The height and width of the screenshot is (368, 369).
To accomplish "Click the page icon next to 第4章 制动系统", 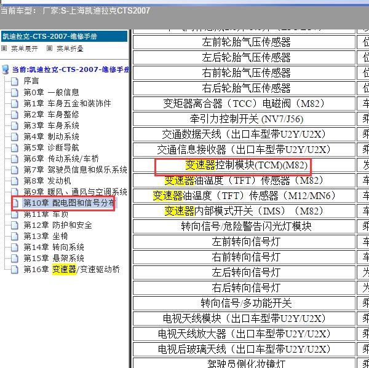I will pos(15,136).
